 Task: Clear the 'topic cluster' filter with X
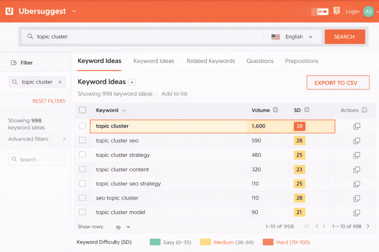(x=60, y=82)
